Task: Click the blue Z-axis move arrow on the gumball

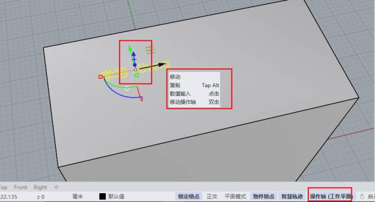Action: coord(133,55)
